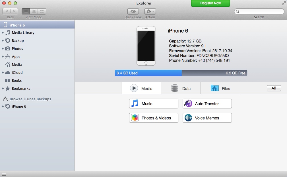Switch to icon grid view mode
Image resolution: width=287 pixels, height=177 pixels.
tap(42, 11)
